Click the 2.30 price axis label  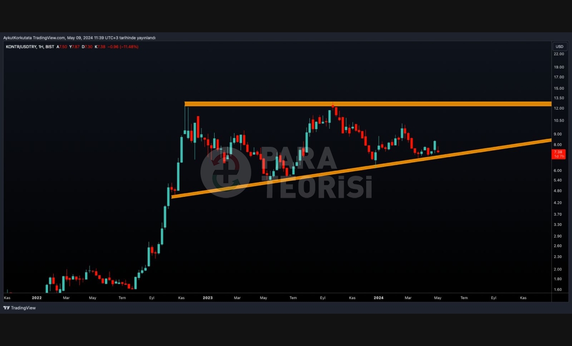point(558,257)
